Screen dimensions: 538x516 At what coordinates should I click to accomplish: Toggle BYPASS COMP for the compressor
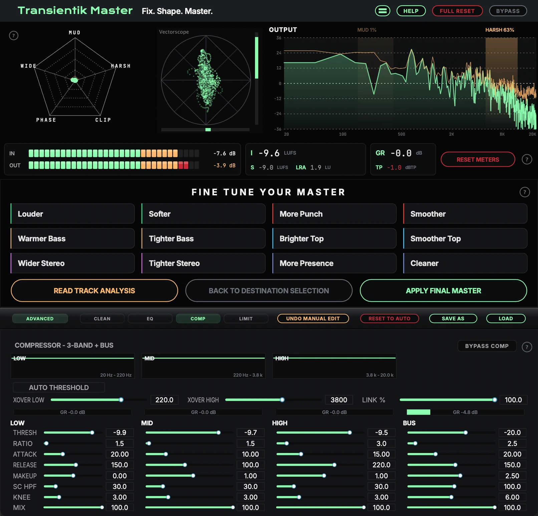pyautogui.click(x=487, y=346)
